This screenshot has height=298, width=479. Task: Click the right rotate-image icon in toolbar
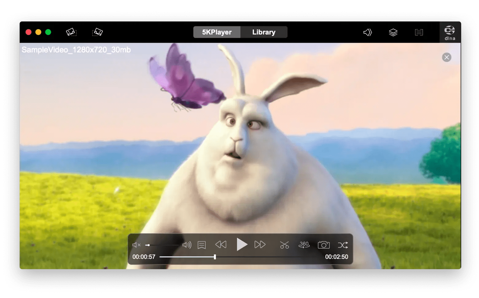(97, 32)
